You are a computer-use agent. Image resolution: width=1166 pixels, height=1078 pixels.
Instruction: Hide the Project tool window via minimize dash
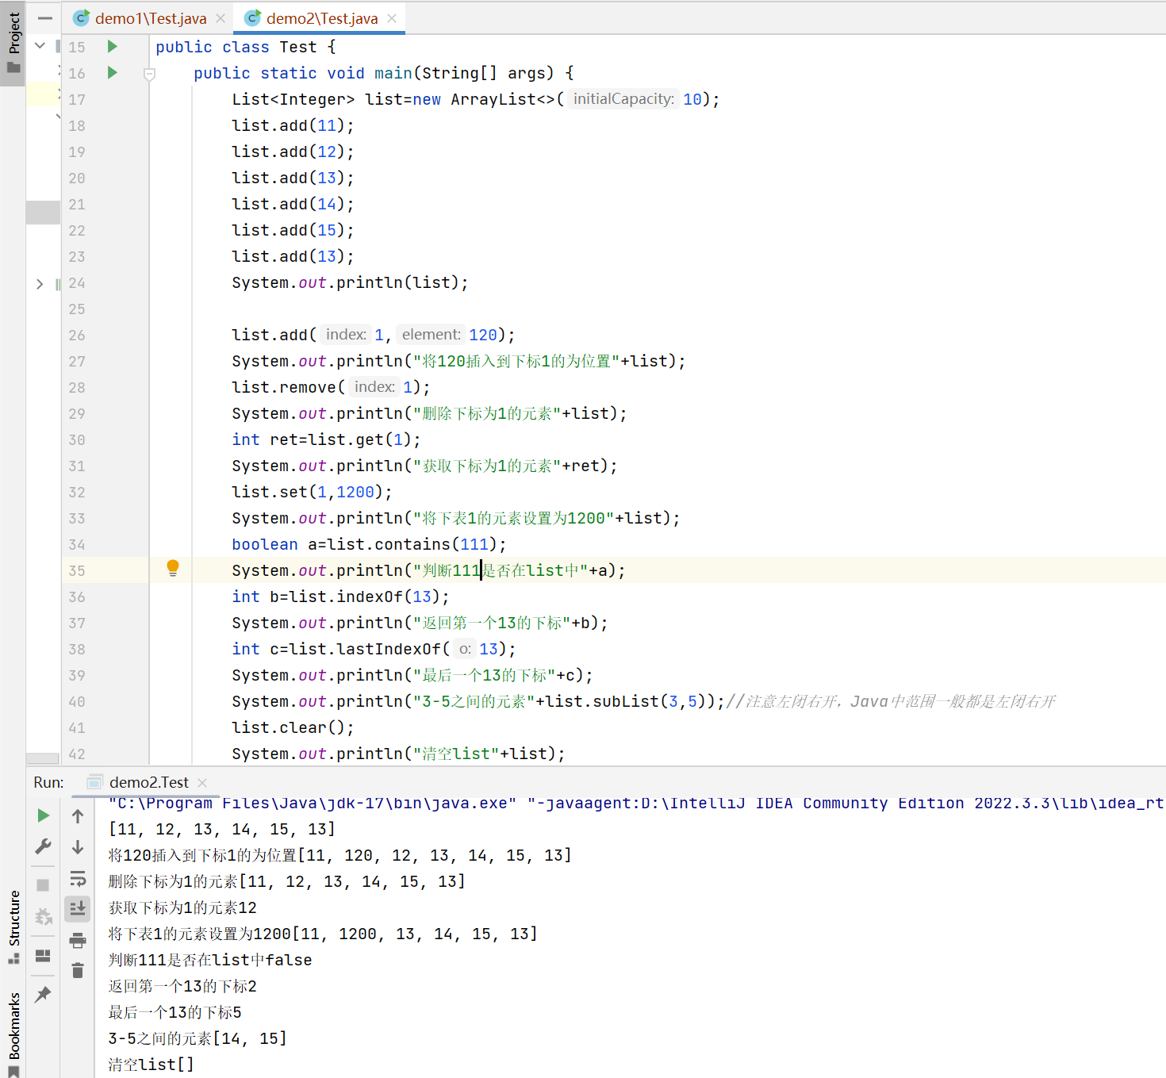[45, 17]
